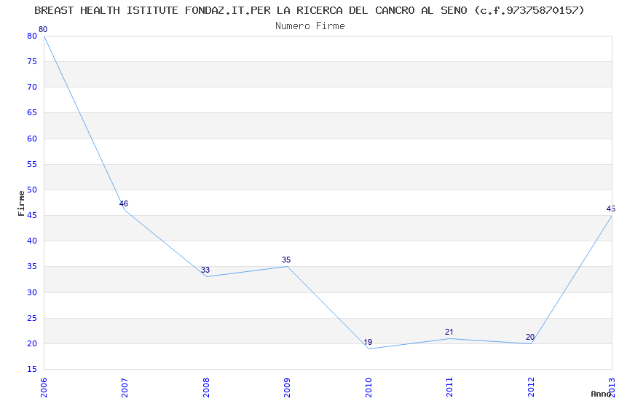Click the data label 33
Screen dimensions: 619x401
[x=205, y=270]
